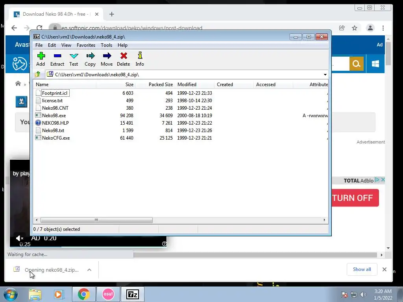Open the Info toolbar icon
The image size is (403, 302).
[x=140, y=59]
